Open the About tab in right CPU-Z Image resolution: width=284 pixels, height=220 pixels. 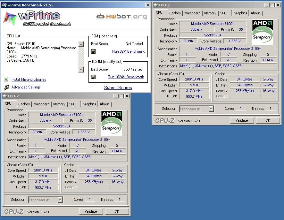tap(255, 13)
